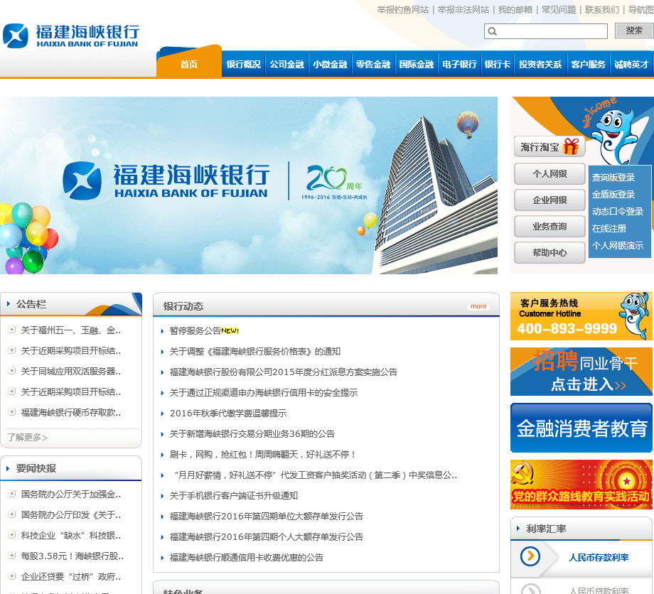654x594 pixels.
Task: Open the 银行概况 menu
Action: click(x=244, y=64)
